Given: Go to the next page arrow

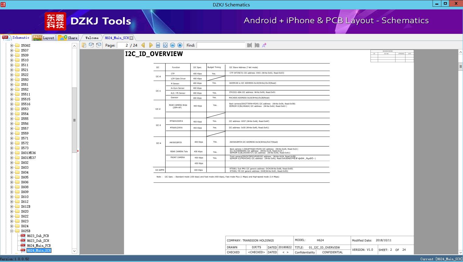Looking at the screenshot, I should 151,45.
